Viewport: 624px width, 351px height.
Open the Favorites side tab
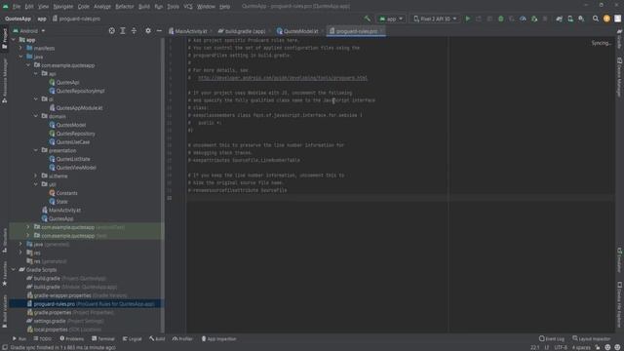click(x=4, y=273)
